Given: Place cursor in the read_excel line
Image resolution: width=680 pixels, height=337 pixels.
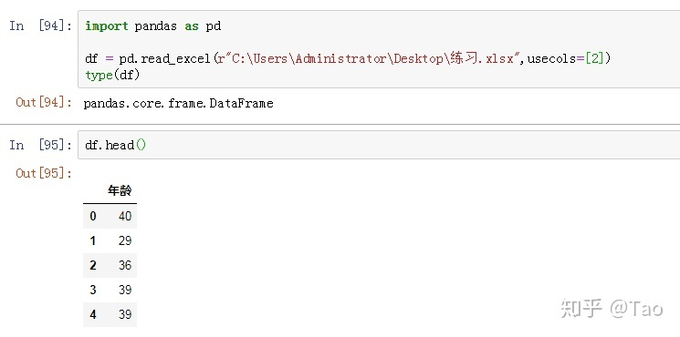Looking at the screenshot, I should (x=348, y=58).
